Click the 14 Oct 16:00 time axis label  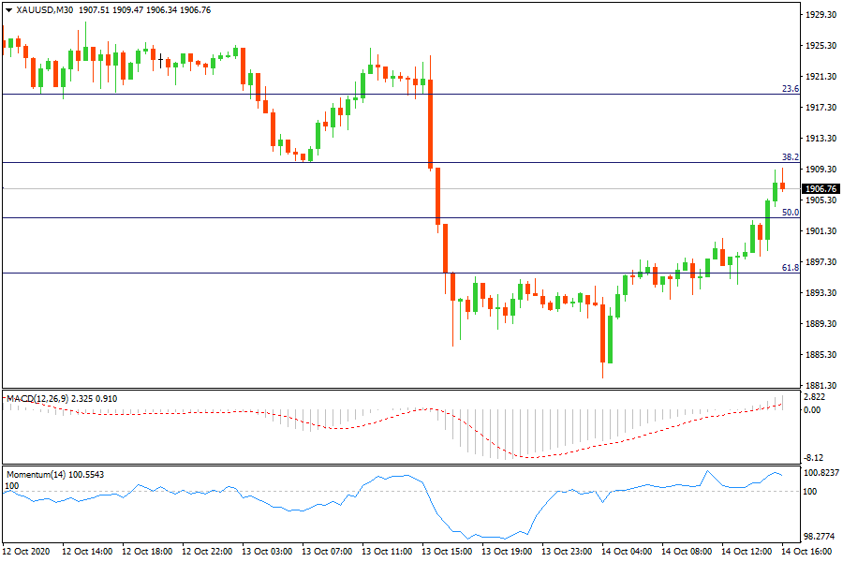807,552
